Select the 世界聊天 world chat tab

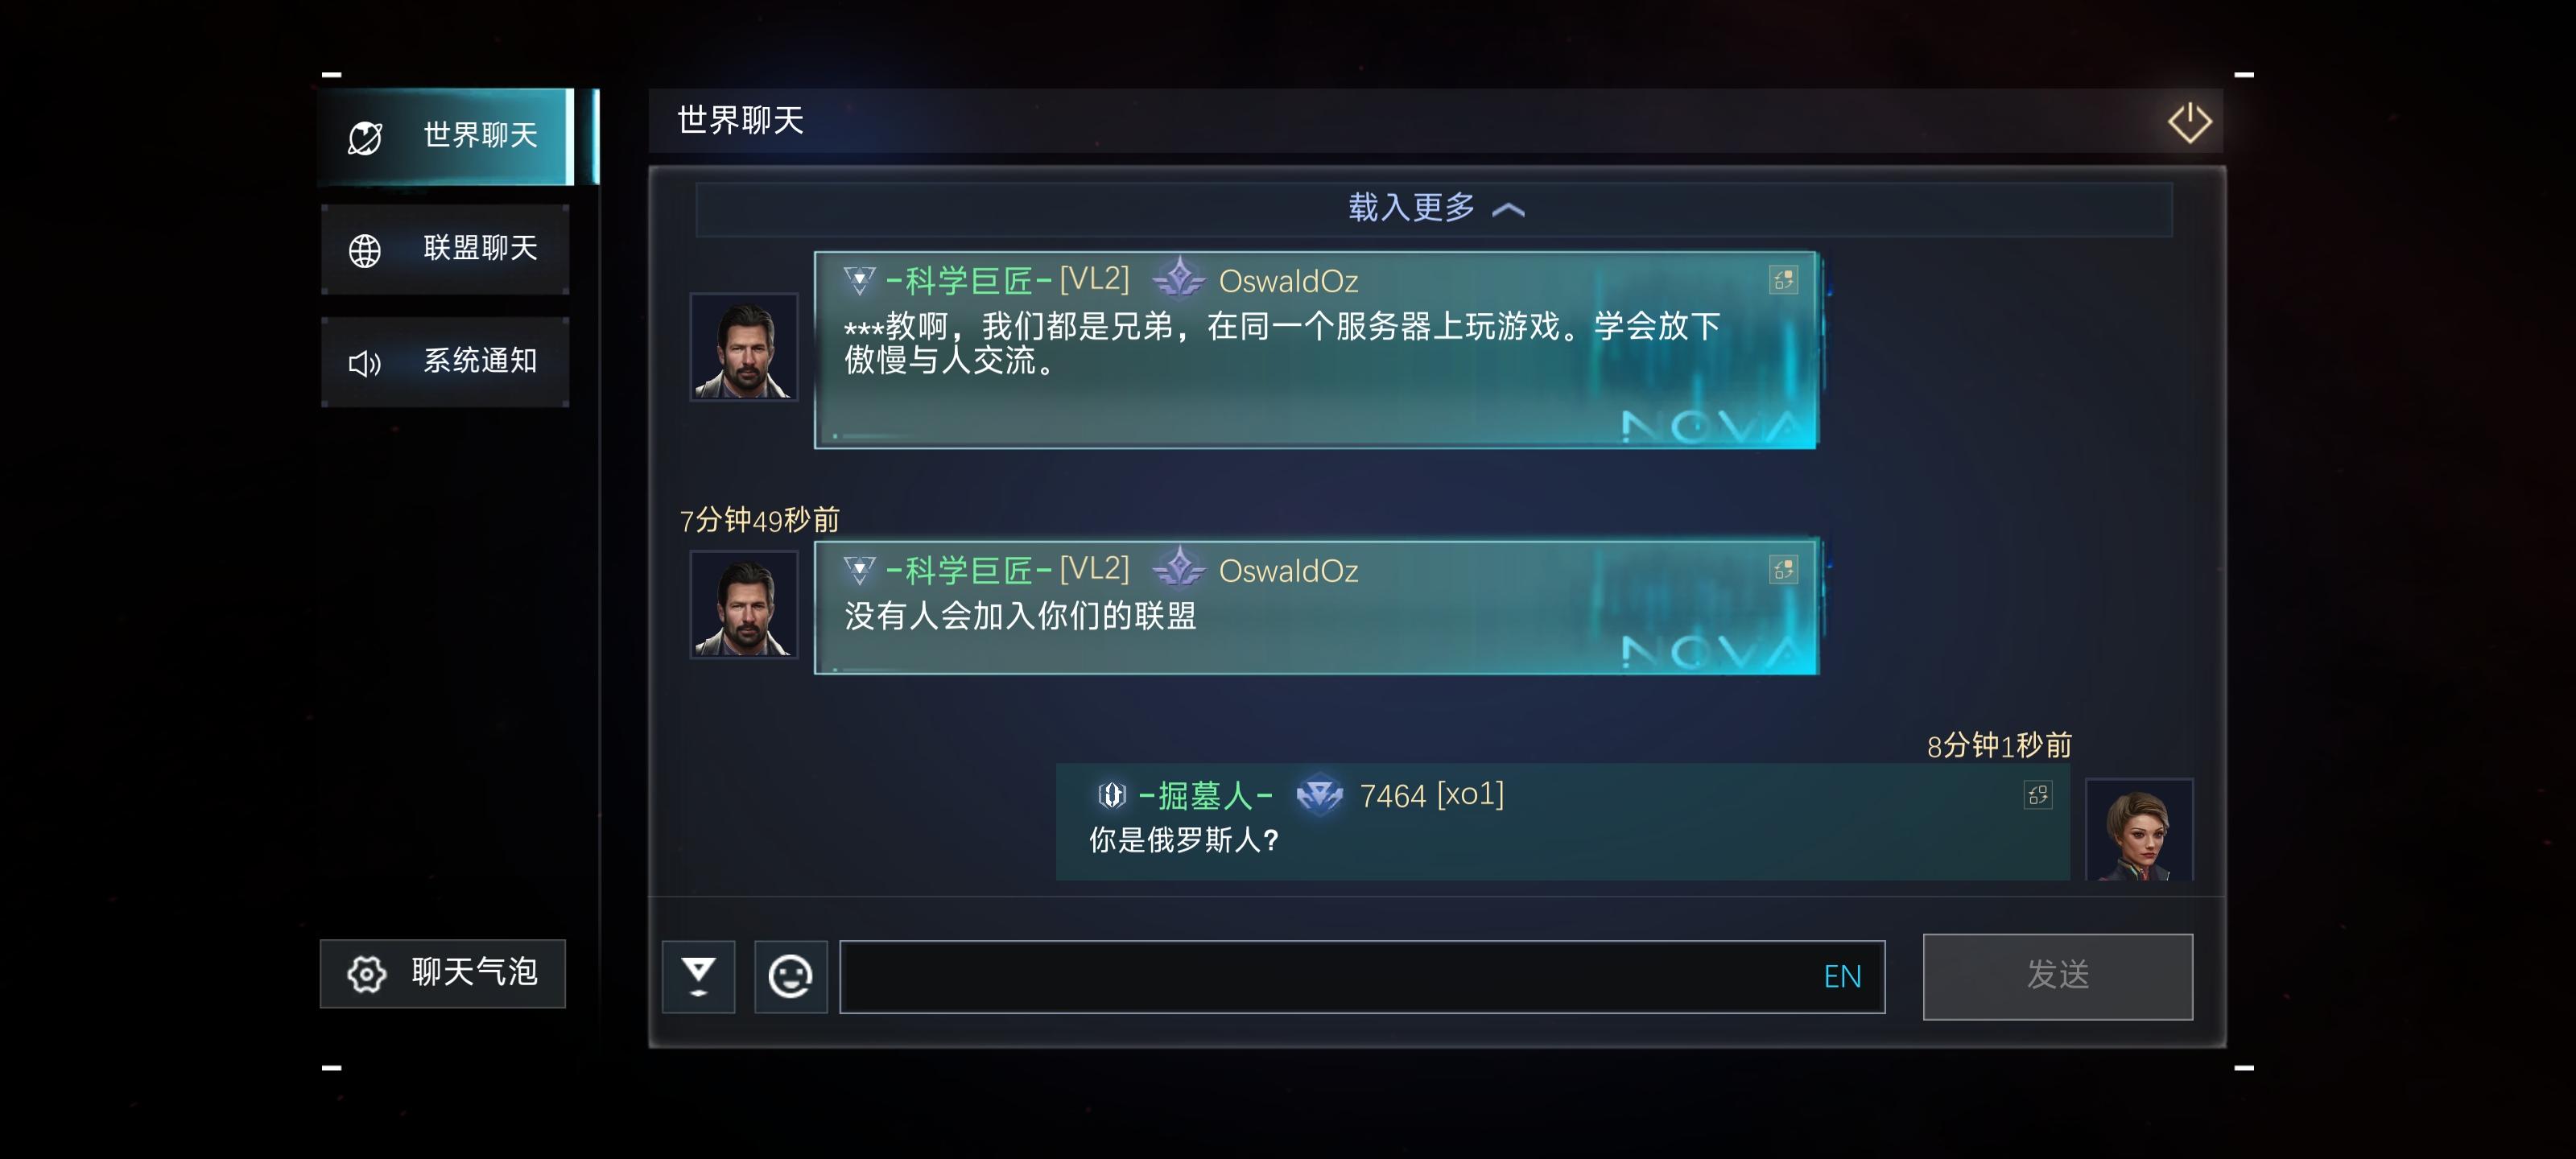click(458, 136)
